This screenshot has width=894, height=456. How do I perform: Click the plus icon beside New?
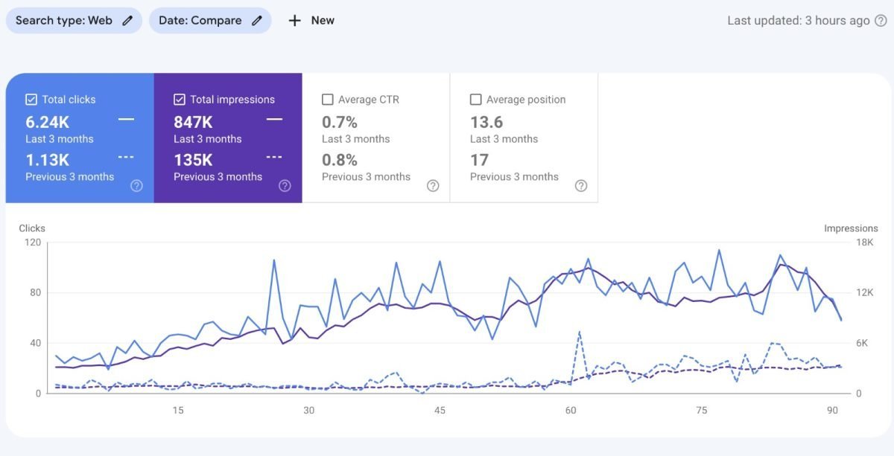(x=294, y=20)
